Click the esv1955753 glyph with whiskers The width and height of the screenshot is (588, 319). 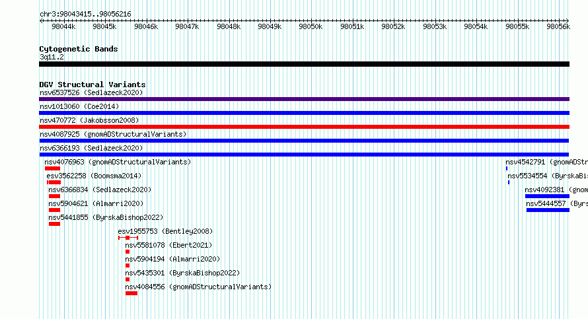coord(128,238)
